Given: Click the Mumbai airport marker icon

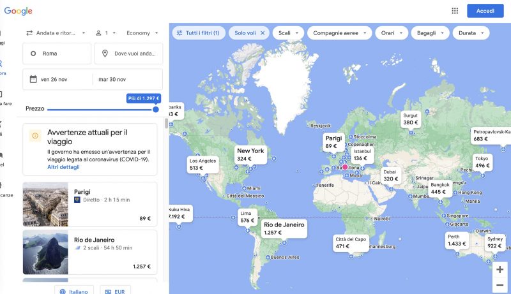Looking at the screenshot, I should [410, 196].
